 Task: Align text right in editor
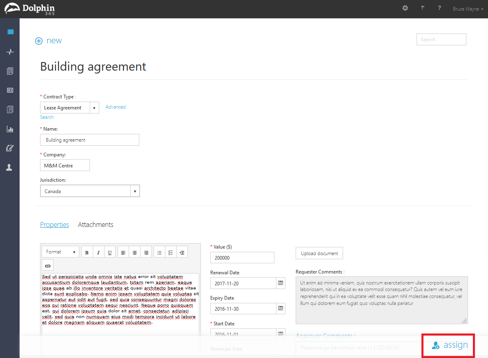pyautogui.click(x=146, y=252)
